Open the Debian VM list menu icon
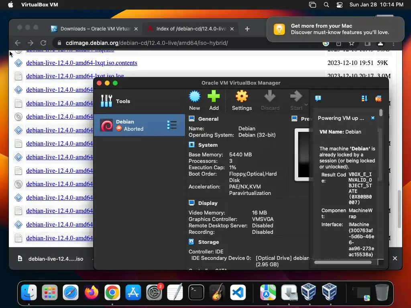The width and height of the screenshot is (411, 308). coord(172,125)
